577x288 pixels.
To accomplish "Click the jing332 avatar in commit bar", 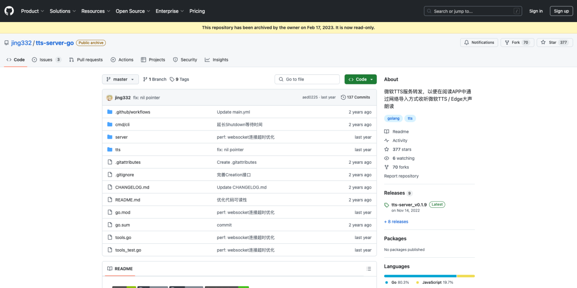I will click(110, 97).
